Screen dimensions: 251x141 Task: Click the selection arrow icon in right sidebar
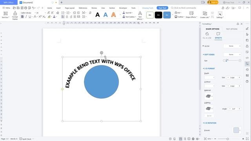coord(247,34)
